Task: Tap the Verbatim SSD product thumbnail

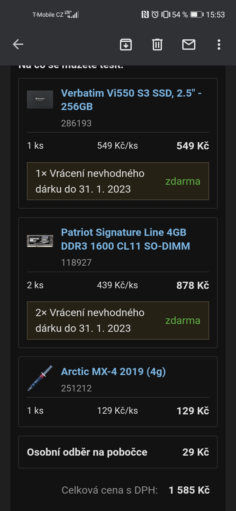Action: (40, 100)
